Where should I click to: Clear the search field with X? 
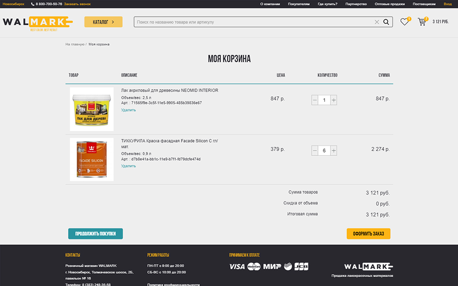(x=377, y=22)
